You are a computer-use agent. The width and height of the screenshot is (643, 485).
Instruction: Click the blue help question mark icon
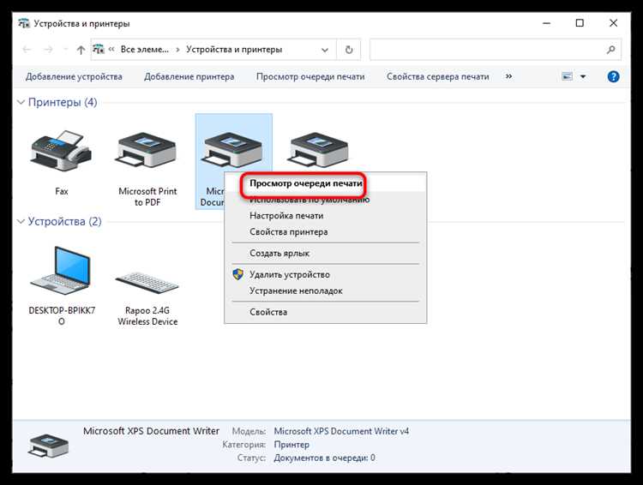tap(613, 76)
